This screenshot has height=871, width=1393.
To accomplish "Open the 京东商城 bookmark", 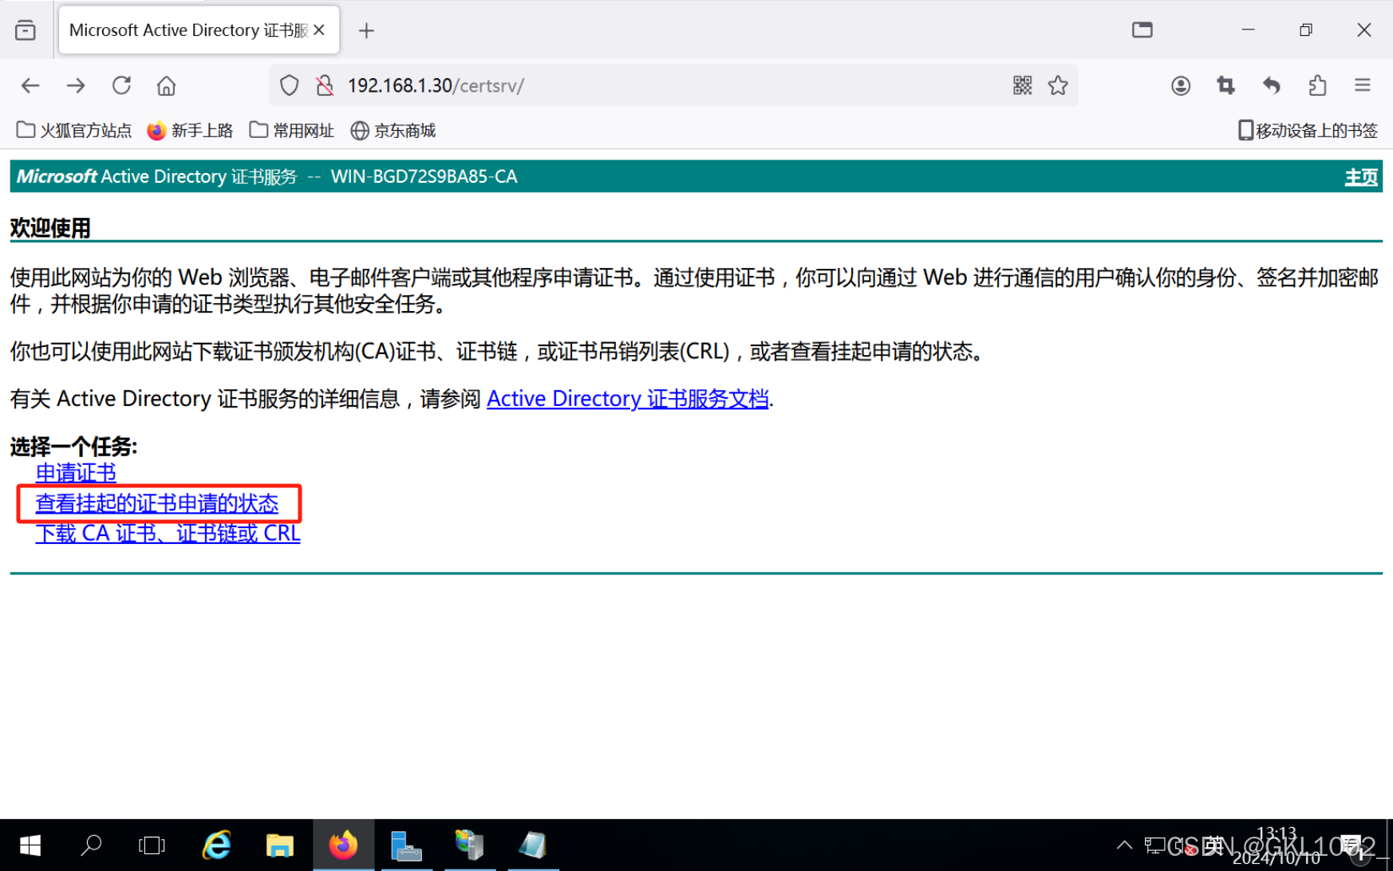I will click(393, 130).
